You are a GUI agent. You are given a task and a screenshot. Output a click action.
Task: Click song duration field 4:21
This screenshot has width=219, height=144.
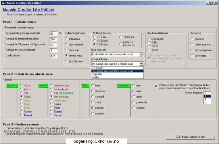pyautogui.click(x=54, y=56)
